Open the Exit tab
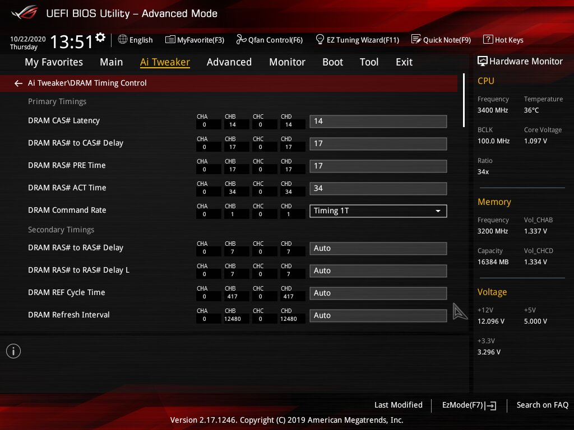The width and height of the screenshot is (574, 430). coord(404,62)
